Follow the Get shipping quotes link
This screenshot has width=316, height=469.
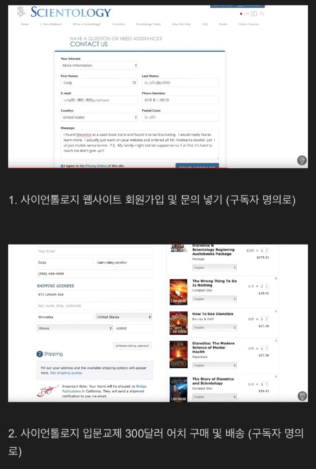pos(66,373)
